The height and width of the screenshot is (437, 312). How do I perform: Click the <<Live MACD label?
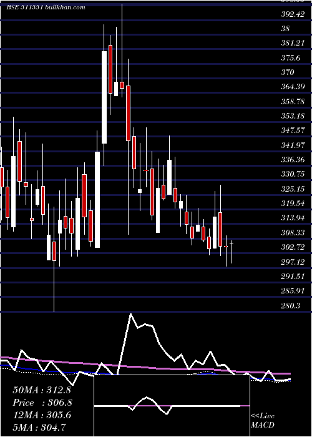263,420
